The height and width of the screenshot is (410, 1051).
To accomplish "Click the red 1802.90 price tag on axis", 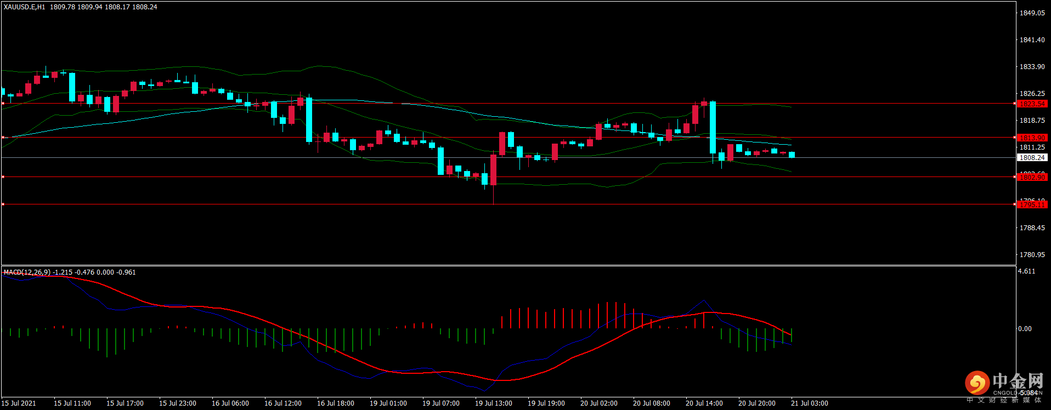I will tap(1032, 177).
